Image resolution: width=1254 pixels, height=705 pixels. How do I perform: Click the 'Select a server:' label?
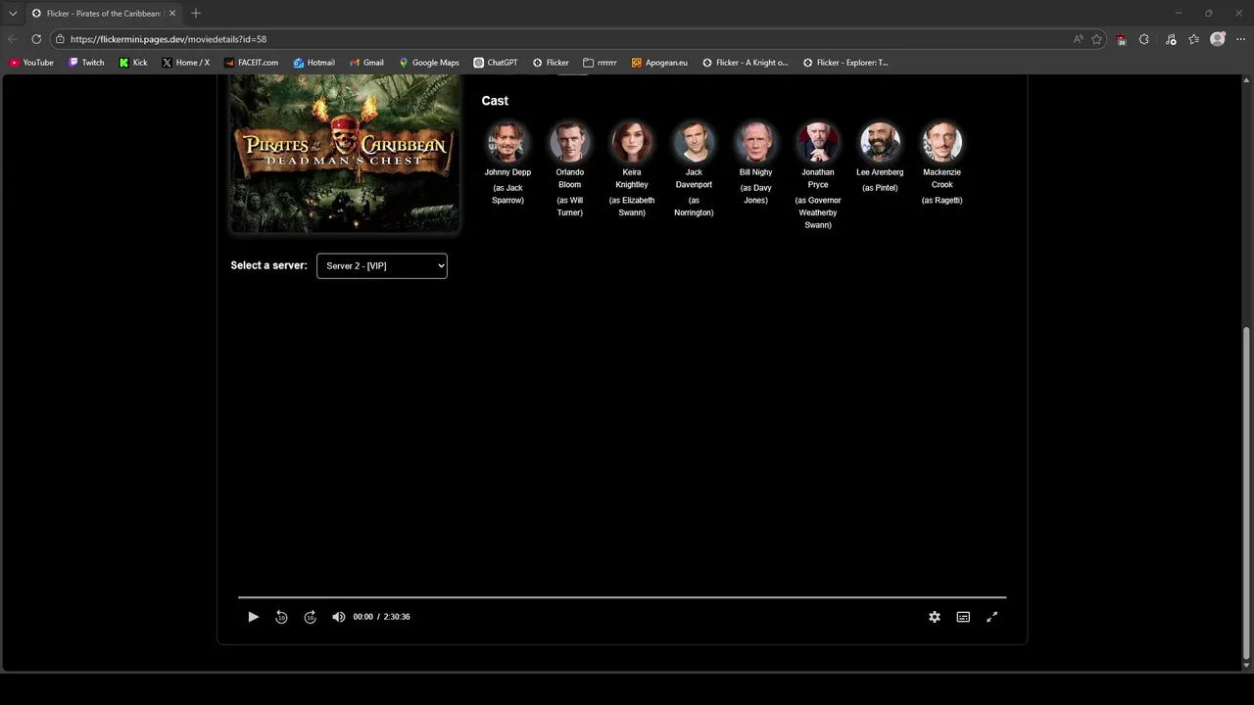point(268,265)
